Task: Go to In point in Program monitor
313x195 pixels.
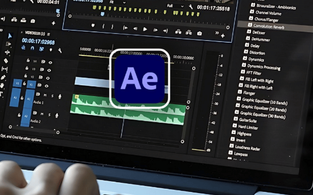Action: 125,28
